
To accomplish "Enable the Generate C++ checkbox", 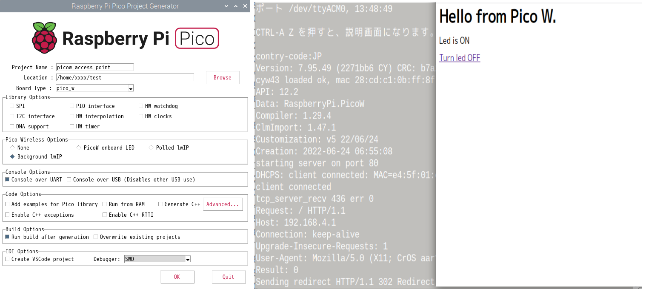I will [x=160, y=204].
